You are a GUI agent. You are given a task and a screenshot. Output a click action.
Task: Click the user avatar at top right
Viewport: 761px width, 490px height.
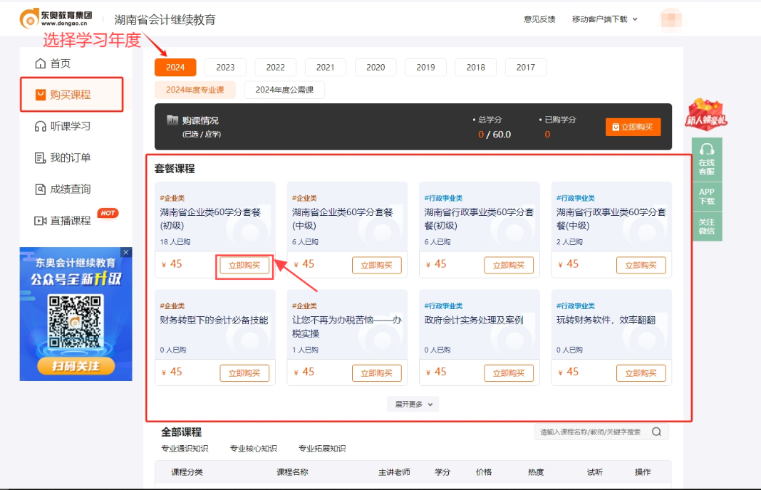[x=671, y=19]
